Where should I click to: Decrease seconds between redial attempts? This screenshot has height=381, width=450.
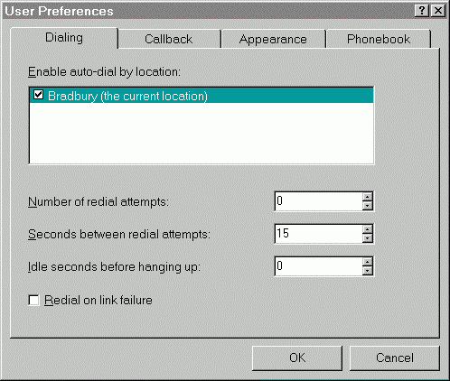click(367, 238)
